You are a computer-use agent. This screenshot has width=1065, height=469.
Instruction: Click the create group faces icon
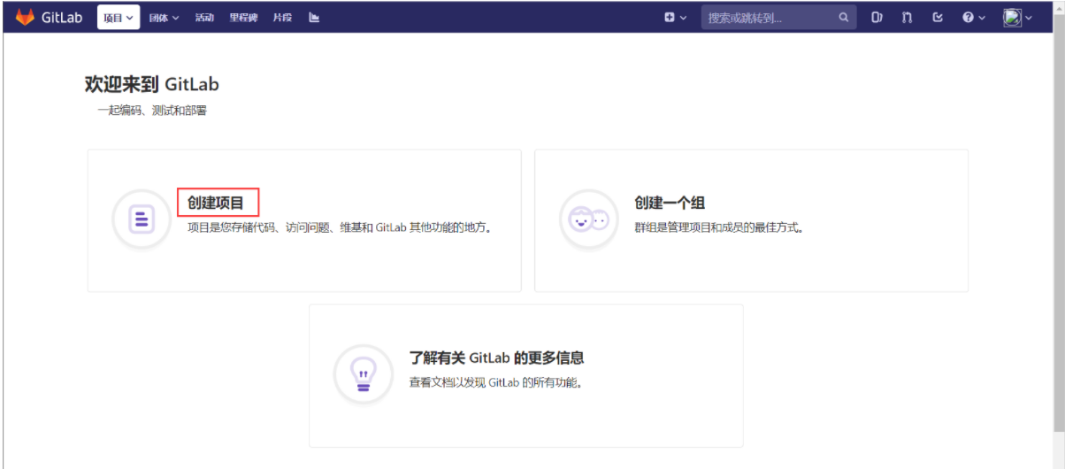[x=589, y=219]
